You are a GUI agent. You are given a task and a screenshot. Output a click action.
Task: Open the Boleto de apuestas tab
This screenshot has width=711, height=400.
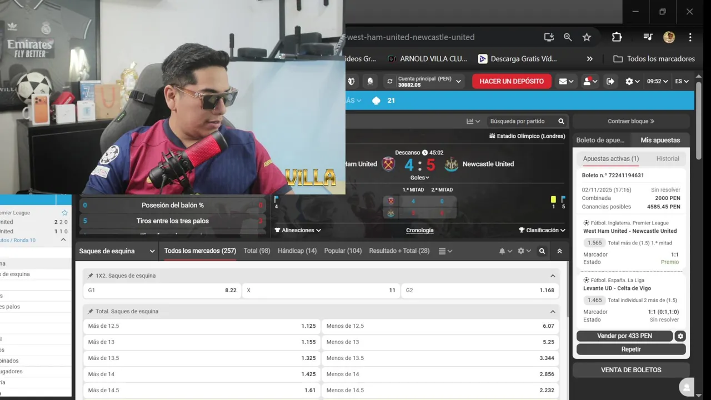click(x=600, y=140)
